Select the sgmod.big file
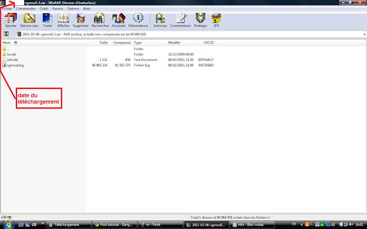The image size is (367, 229). tap(13, 65)
